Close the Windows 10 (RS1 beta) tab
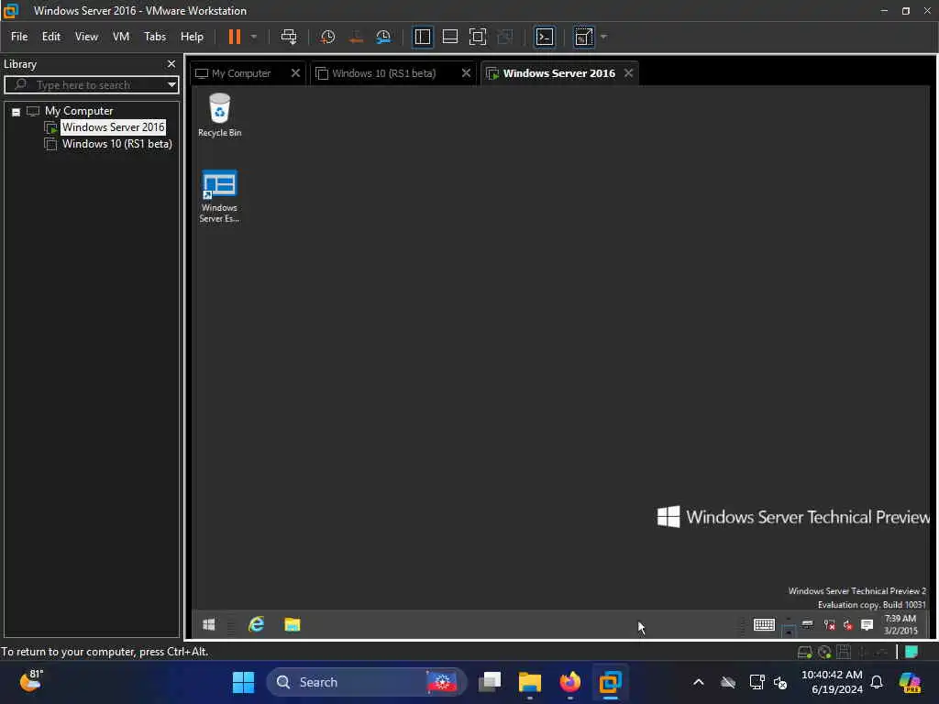Image resolution: width=939 pixels, height=704 pixels. 466,73
